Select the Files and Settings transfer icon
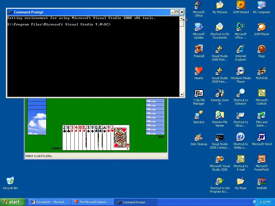 [x=262, y=119]
